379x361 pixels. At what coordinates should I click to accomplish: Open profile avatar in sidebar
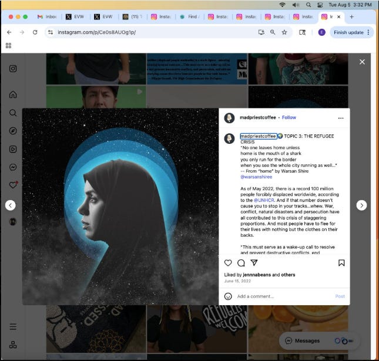point(13,221)
